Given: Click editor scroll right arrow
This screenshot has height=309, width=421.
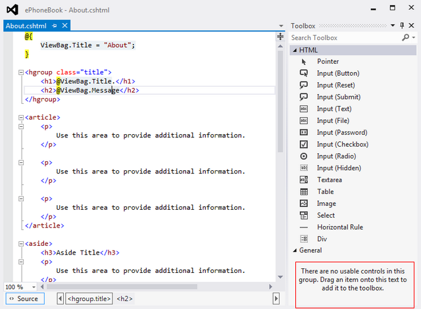Looking at the screenshot, I should point(270,287).
